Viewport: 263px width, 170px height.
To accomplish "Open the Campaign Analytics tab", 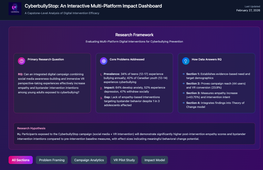I will pyautogui.click(x=89, y=160).
